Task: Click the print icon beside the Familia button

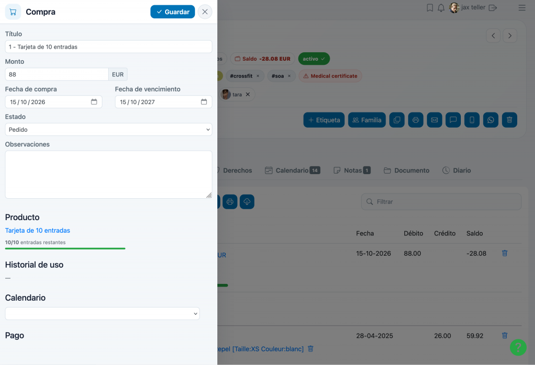Action: point(415,120)
